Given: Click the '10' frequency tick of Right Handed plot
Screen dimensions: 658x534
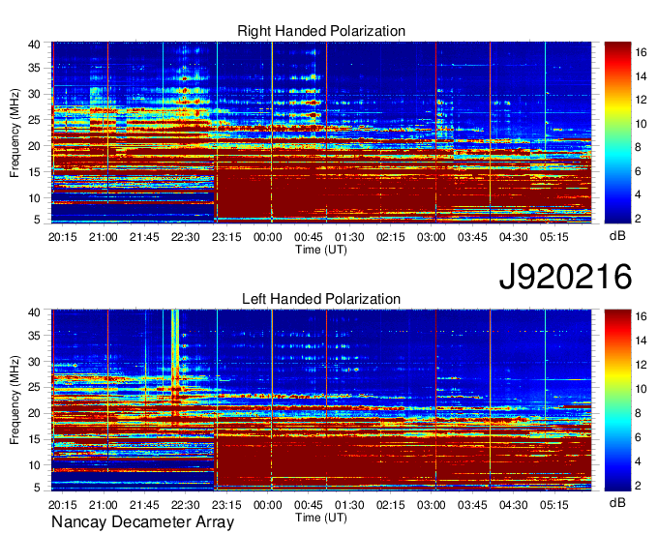Looking at the screenshot, I should pos(34,198).
